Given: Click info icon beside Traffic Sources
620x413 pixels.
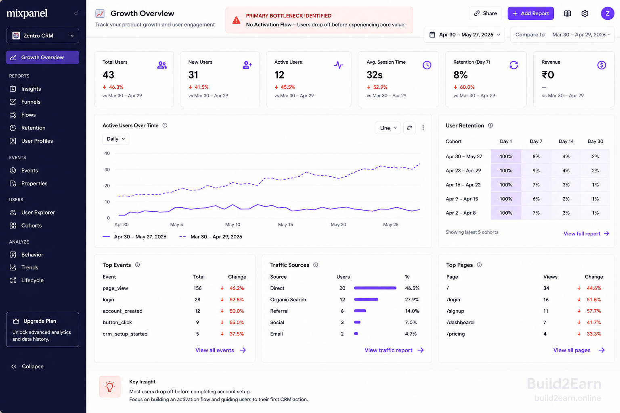Looking at the screenshot, I should [316, 265].
